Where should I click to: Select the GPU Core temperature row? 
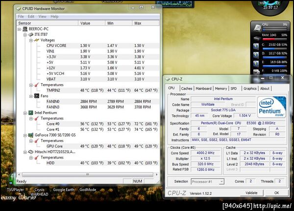[x=103, y=146]
